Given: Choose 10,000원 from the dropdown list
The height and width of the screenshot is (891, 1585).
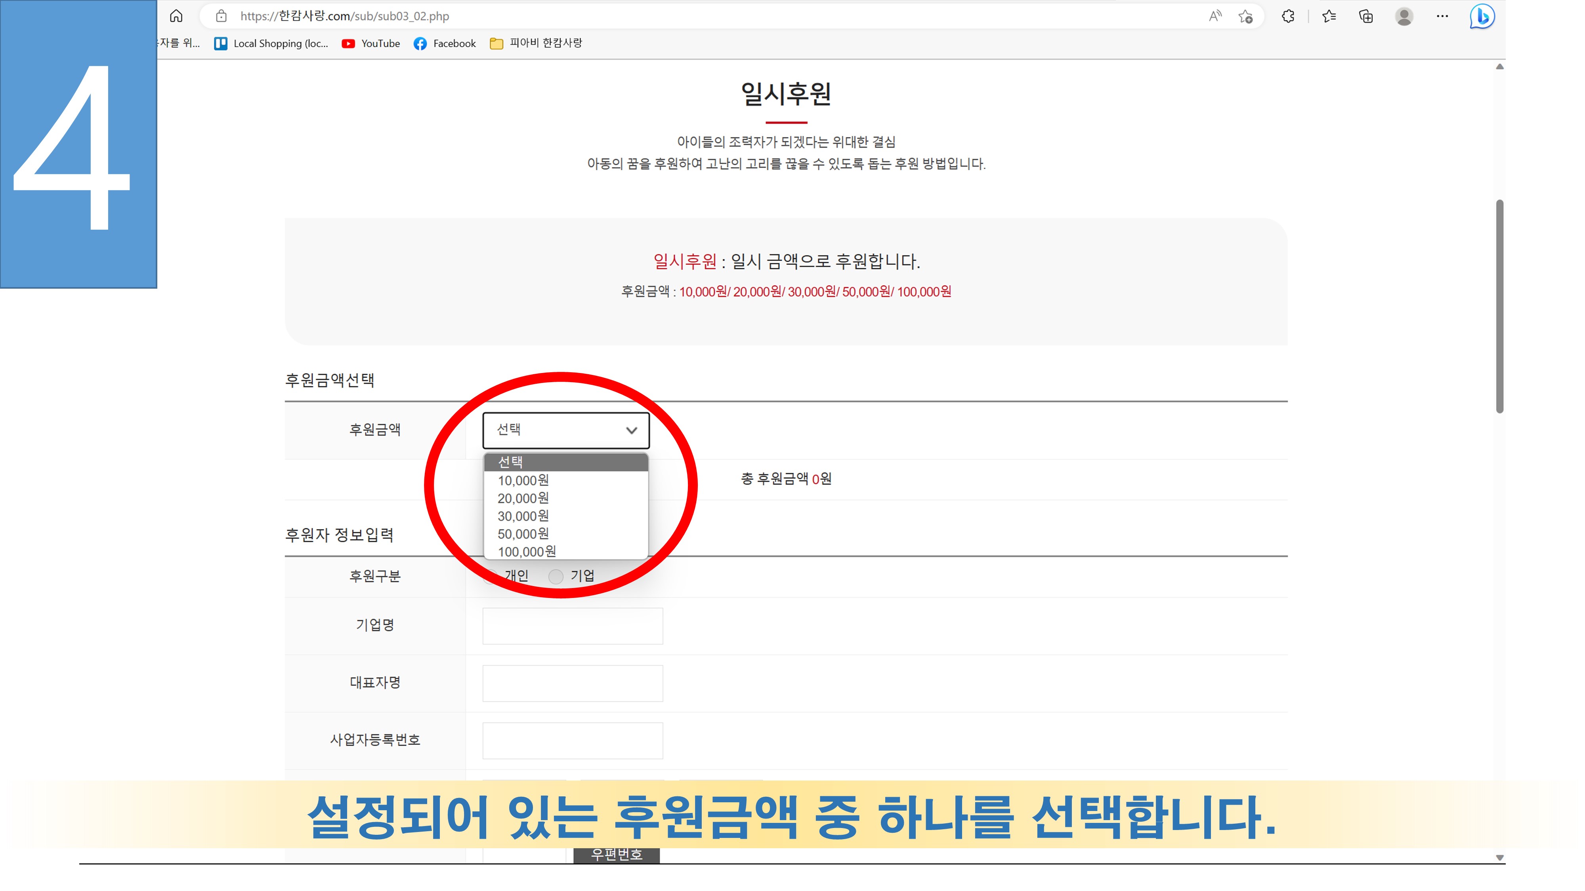Looking at the screenshot, I should coord(523,480).
